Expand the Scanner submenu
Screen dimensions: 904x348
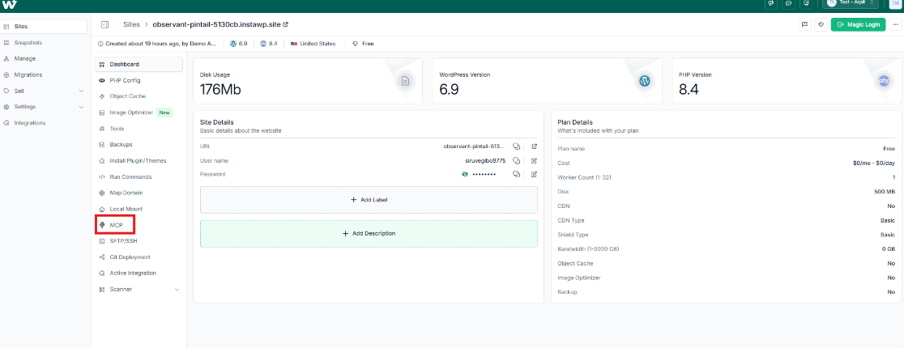click(x=177, y=289)
